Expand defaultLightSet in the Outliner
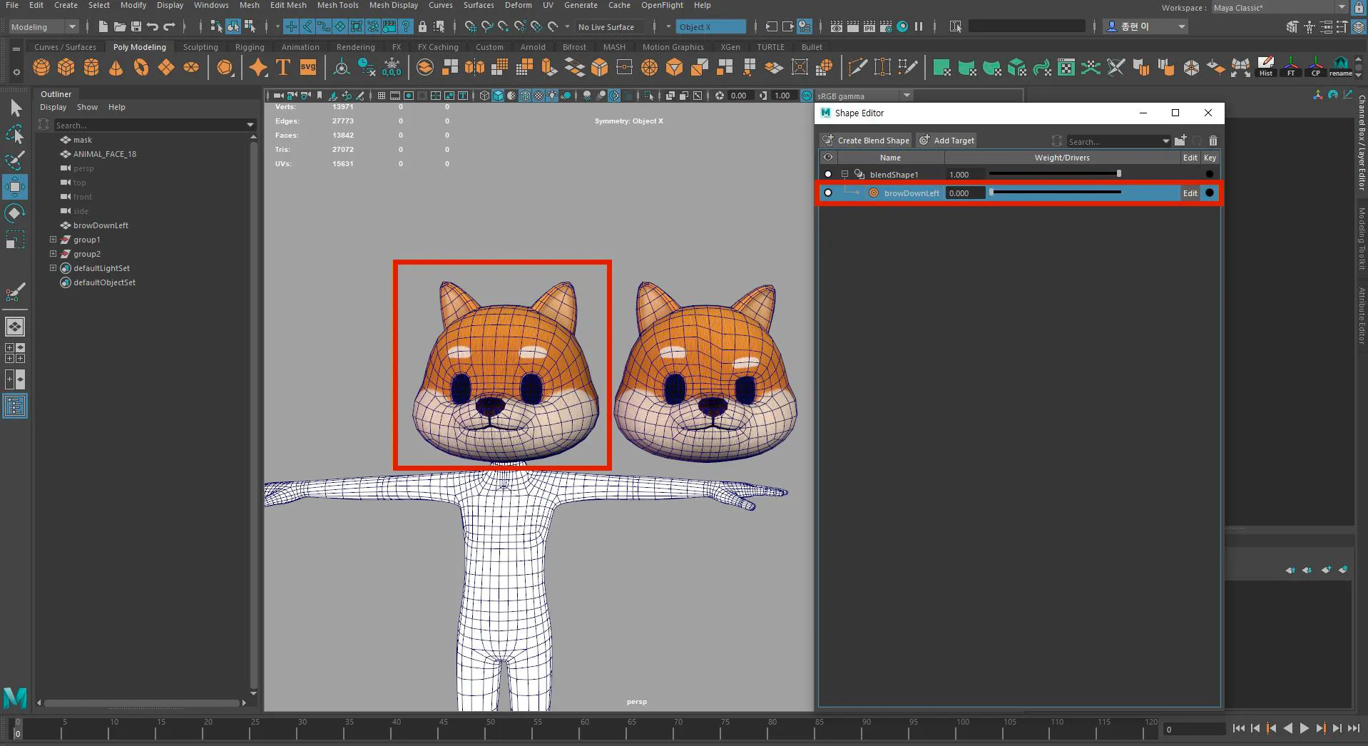This screenshot has width=1368, height=746. 53,268
